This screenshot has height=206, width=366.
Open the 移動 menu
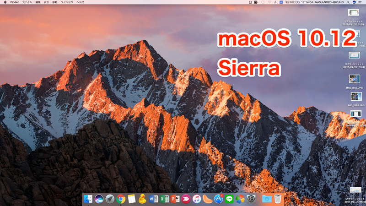click(55, 2)
